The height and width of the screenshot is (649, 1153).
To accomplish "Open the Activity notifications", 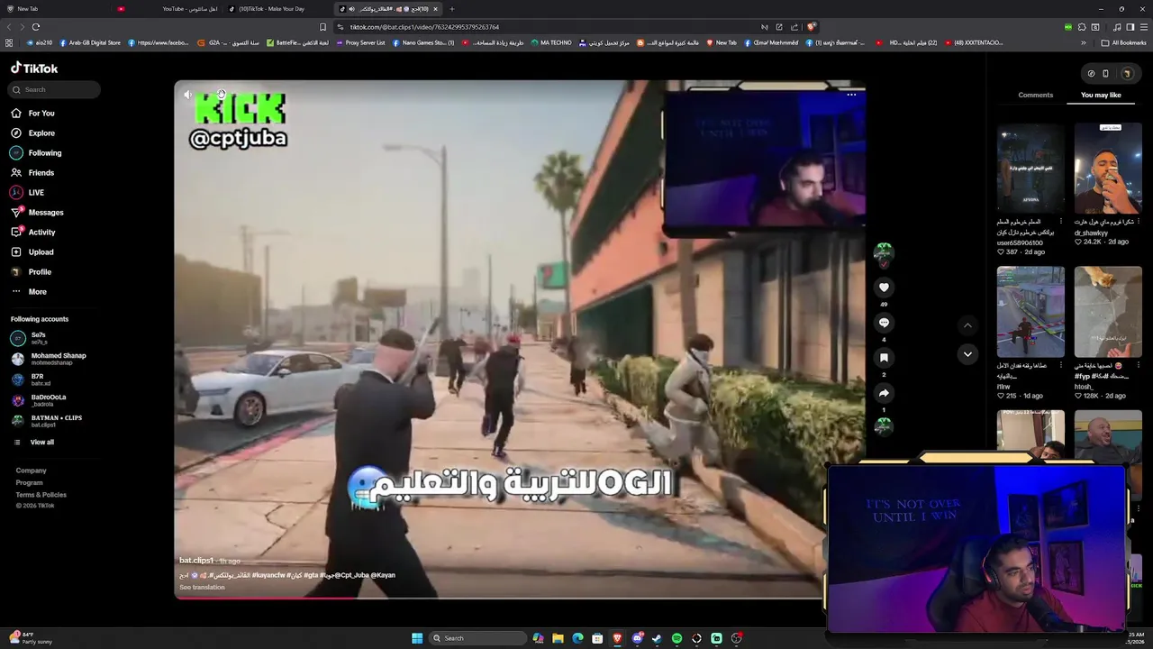I will 33,233.
